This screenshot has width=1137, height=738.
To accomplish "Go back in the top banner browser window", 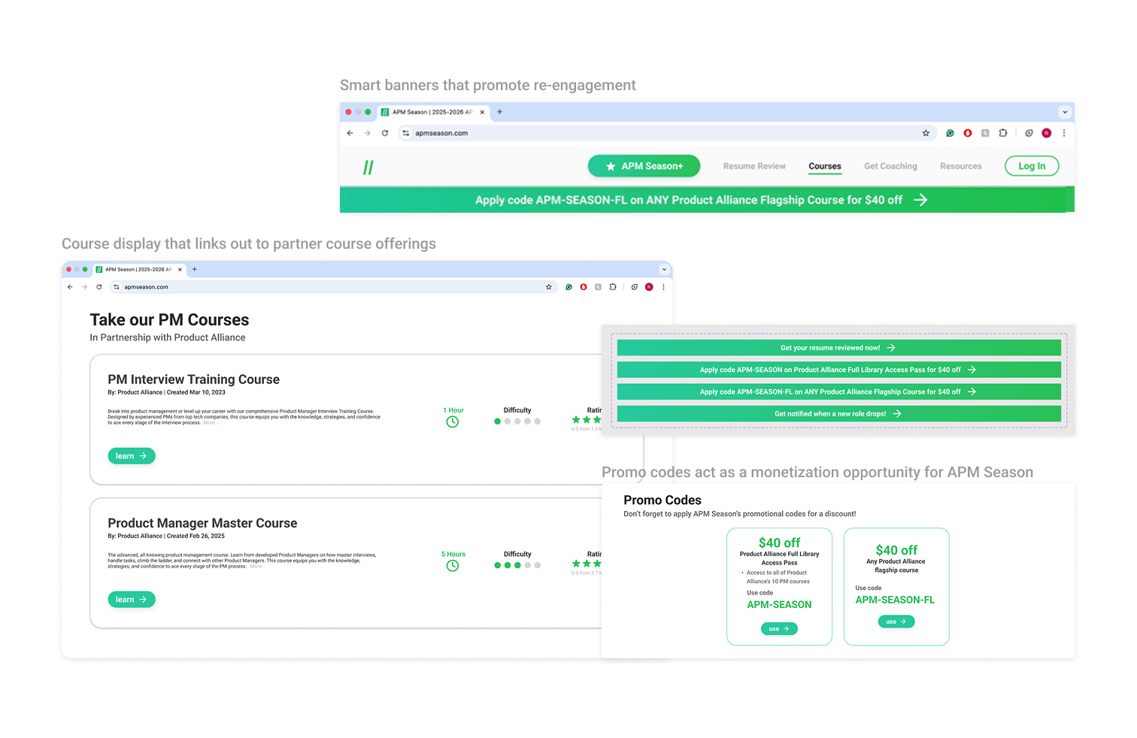I will click(x=350, y=133).
